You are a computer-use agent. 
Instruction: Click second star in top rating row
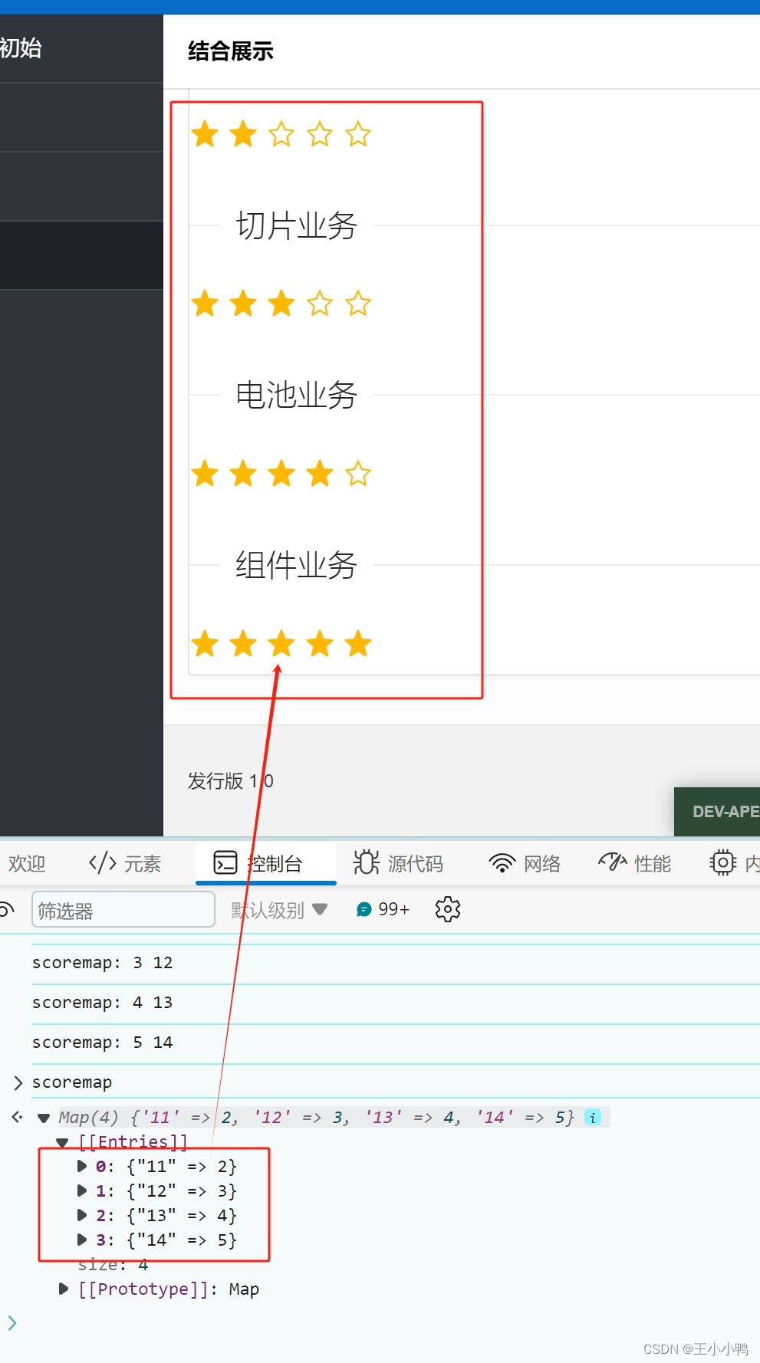(243, 134)
